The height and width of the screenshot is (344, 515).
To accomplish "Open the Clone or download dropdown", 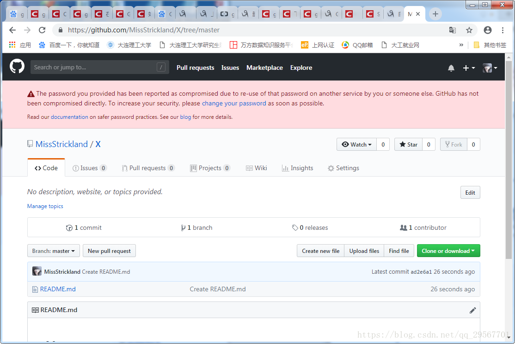I will 448,251.
